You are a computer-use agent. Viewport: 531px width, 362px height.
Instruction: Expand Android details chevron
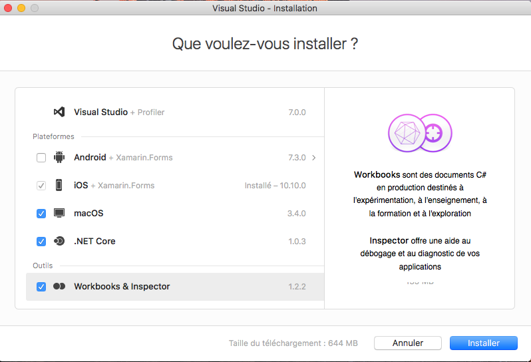coord(314,158)
